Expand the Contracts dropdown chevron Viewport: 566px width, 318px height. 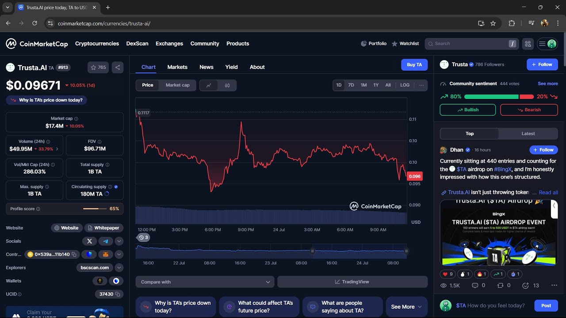119,254
